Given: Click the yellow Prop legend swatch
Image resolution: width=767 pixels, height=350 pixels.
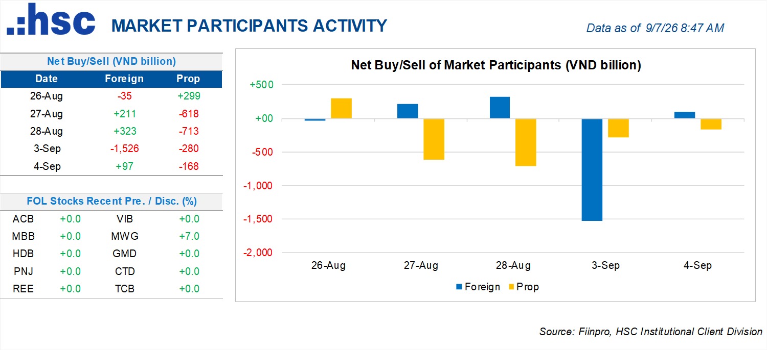Looking at the screenshot, I should (x=511, y=287).
